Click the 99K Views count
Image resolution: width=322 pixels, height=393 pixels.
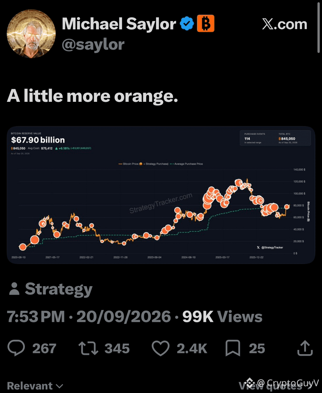(x=222, y=316)
